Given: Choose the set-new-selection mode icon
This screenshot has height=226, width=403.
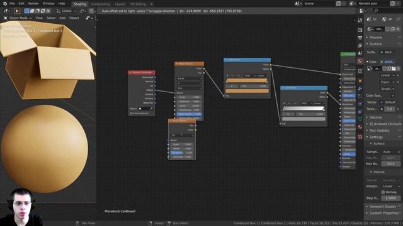Looking at the screenshot, I should [x=26, y=11].
